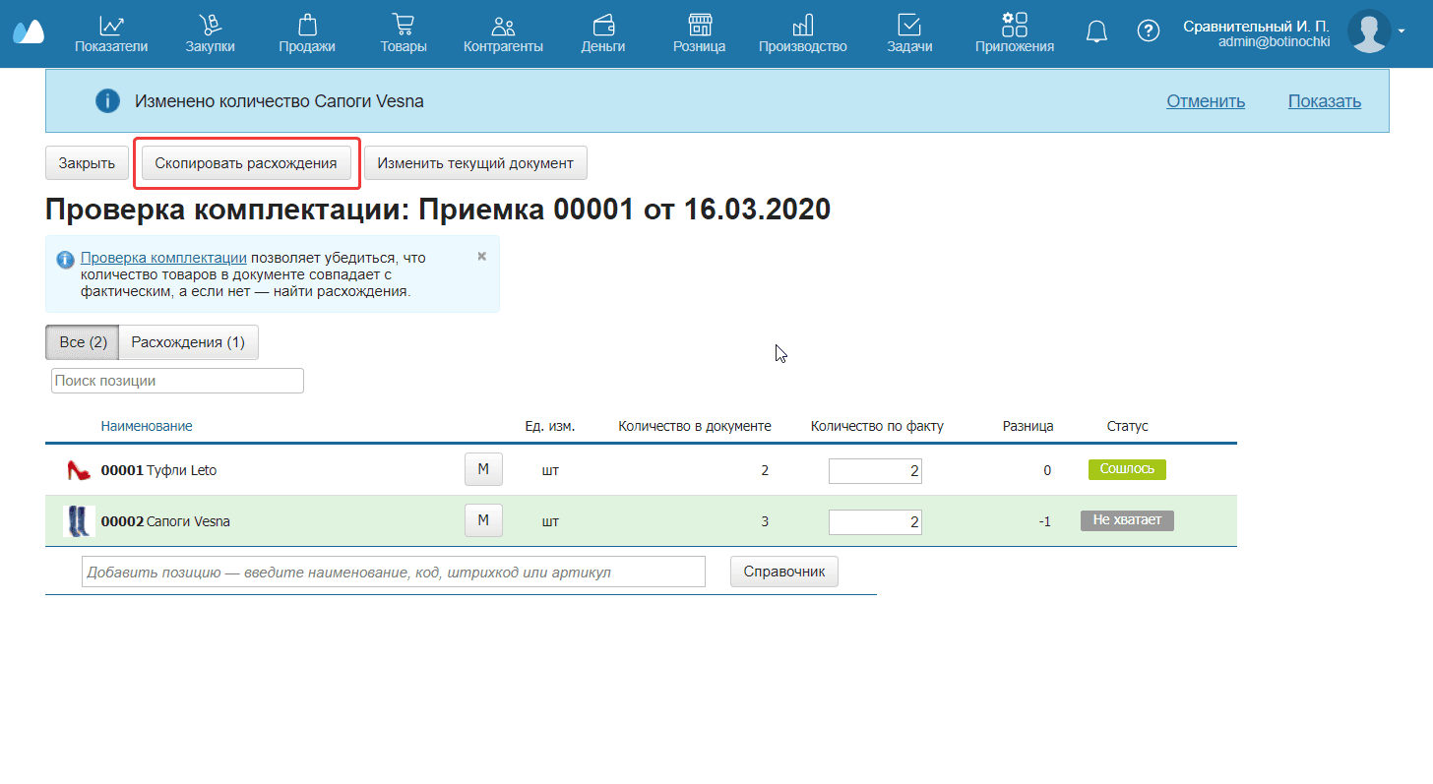The image size is (1433, 784).
Task: Click the Отменить link in notification
Action: click(1206, 101)
